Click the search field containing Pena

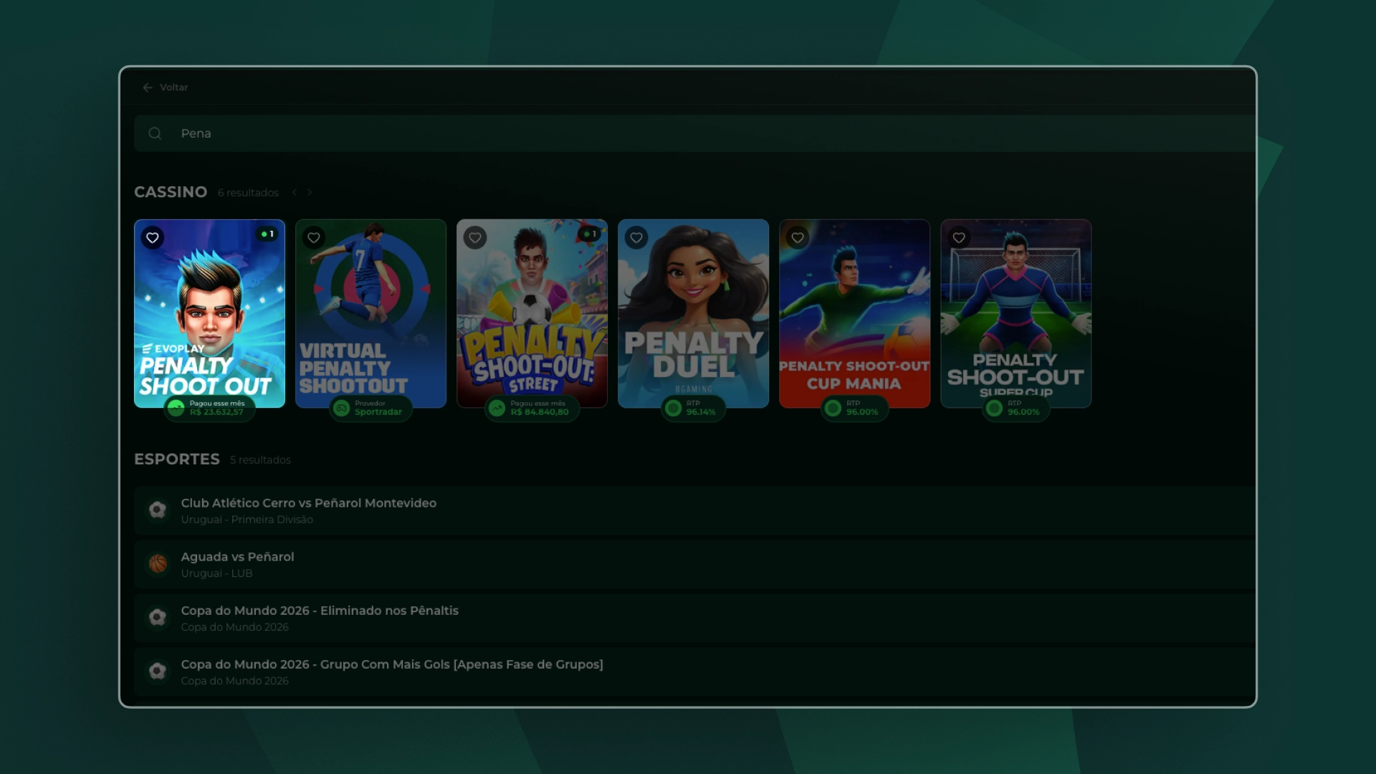[x=694, y=133]
